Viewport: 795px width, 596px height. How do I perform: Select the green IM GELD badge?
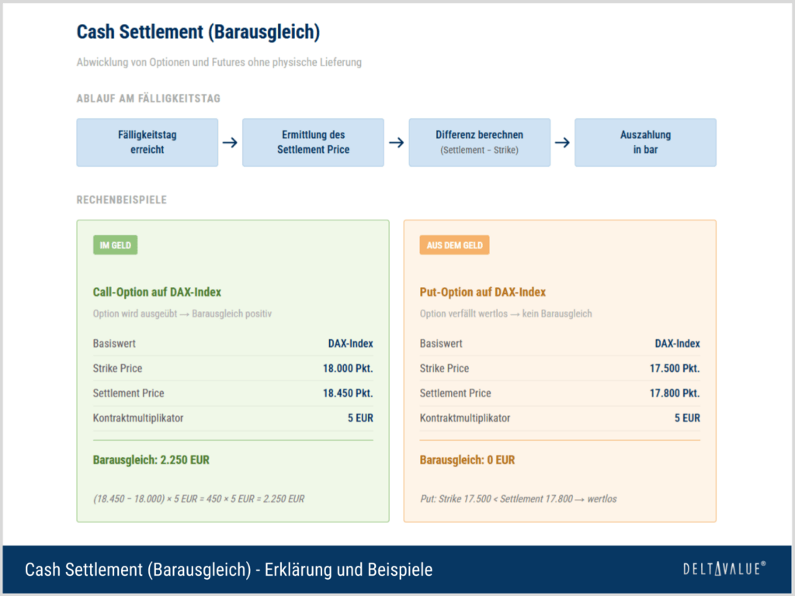(115, 245)
